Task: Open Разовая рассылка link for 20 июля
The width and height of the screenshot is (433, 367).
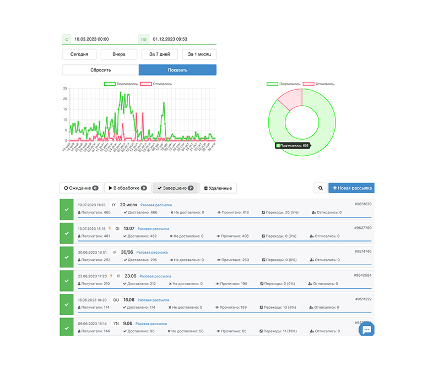Action: pyautogui.click(x=156, y=205)
